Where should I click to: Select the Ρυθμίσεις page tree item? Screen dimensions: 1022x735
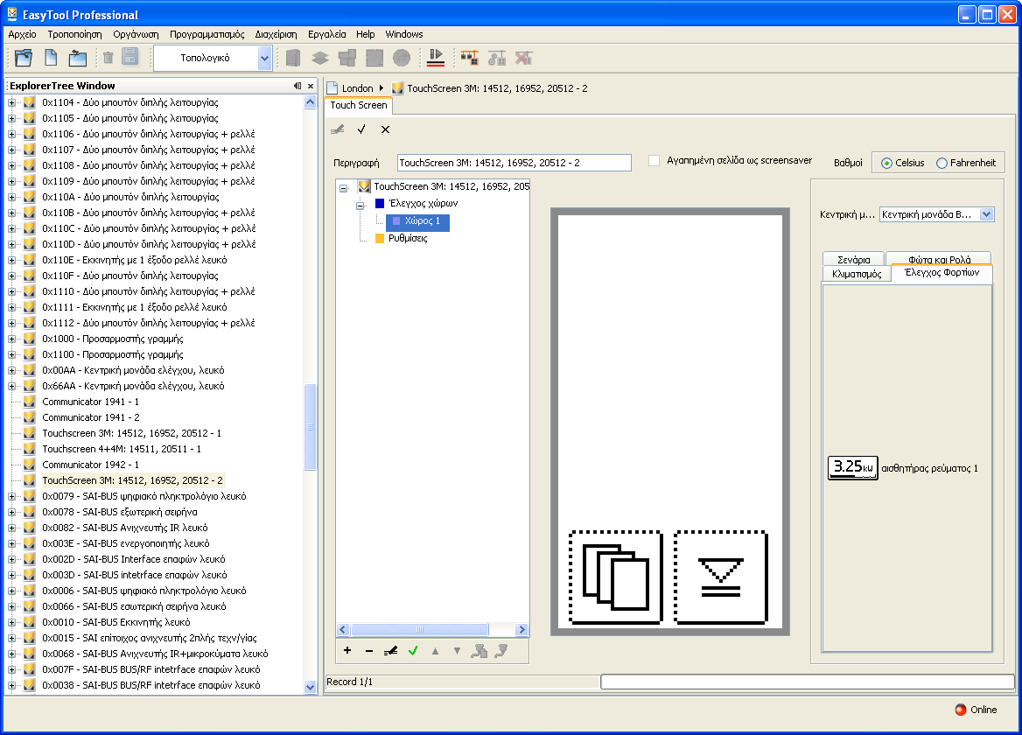click(x=408, y=239)
